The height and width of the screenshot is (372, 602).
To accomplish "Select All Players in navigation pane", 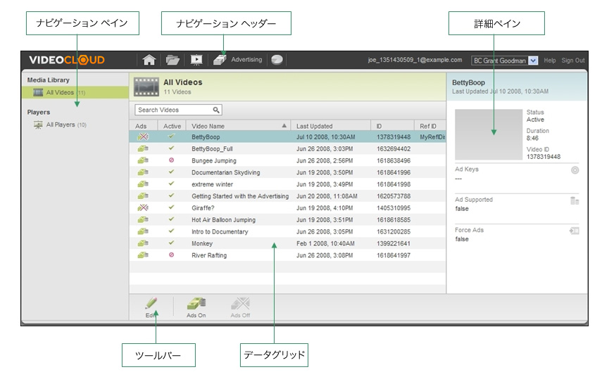I will (x=66, y=124).
